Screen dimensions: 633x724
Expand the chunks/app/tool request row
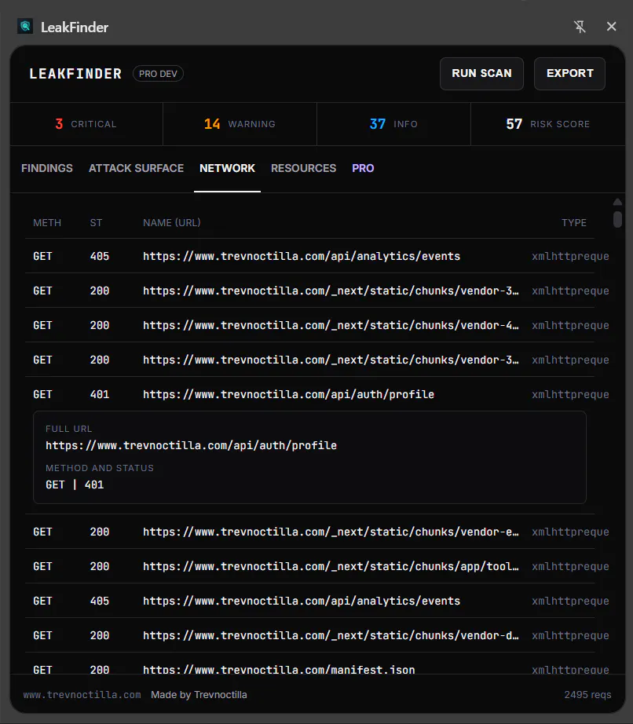pyautogui.click(x=309, y=566)
